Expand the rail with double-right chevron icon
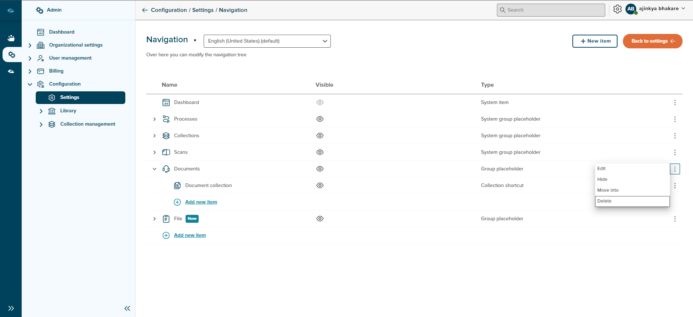693x317 pixels. click(x=11, y=308)
